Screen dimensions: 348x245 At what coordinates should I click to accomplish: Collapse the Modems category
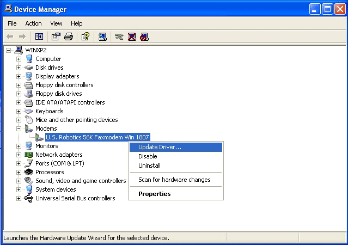19,128
